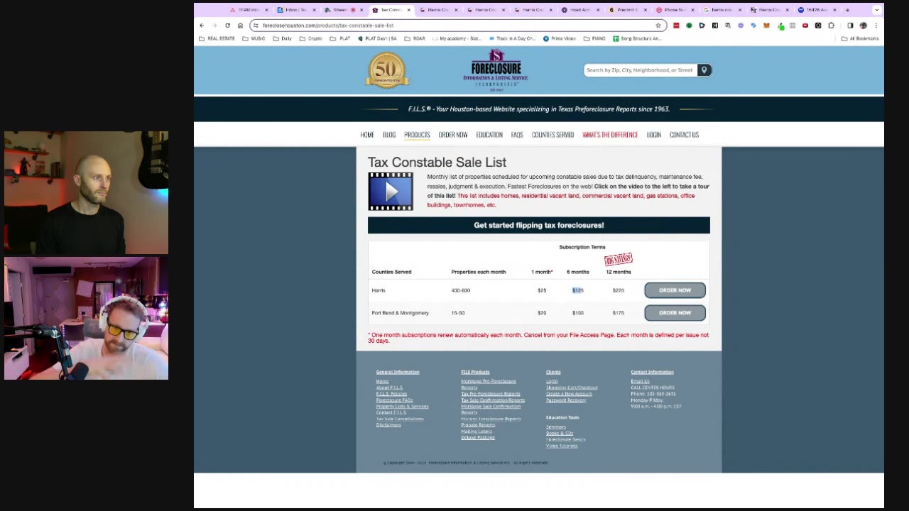Click the browser home icon
The width and height of the screenshot is (909, 511).
[240, 26]
